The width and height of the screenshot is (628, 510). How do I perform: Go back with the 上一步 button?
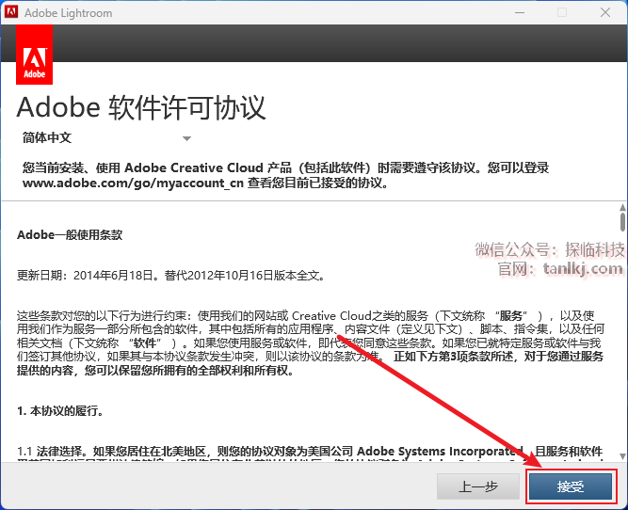[477, 486]
